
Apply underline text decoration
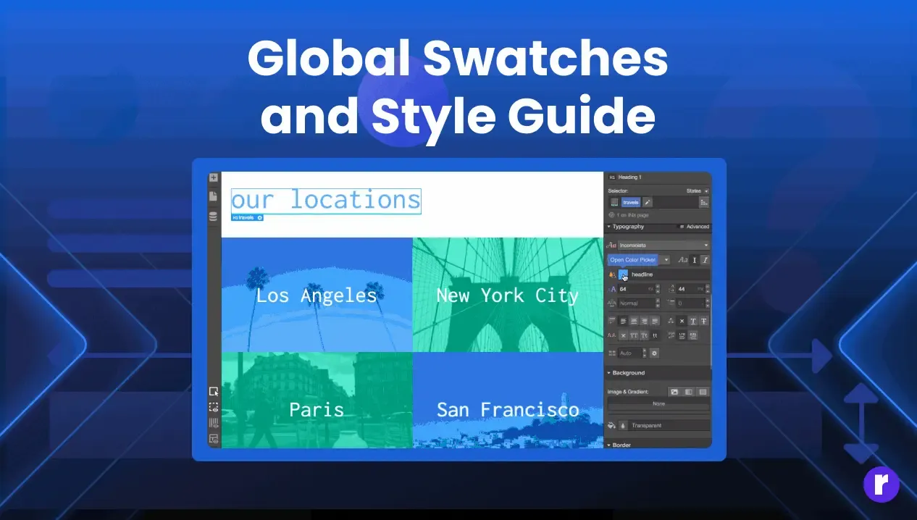[693, 321]
